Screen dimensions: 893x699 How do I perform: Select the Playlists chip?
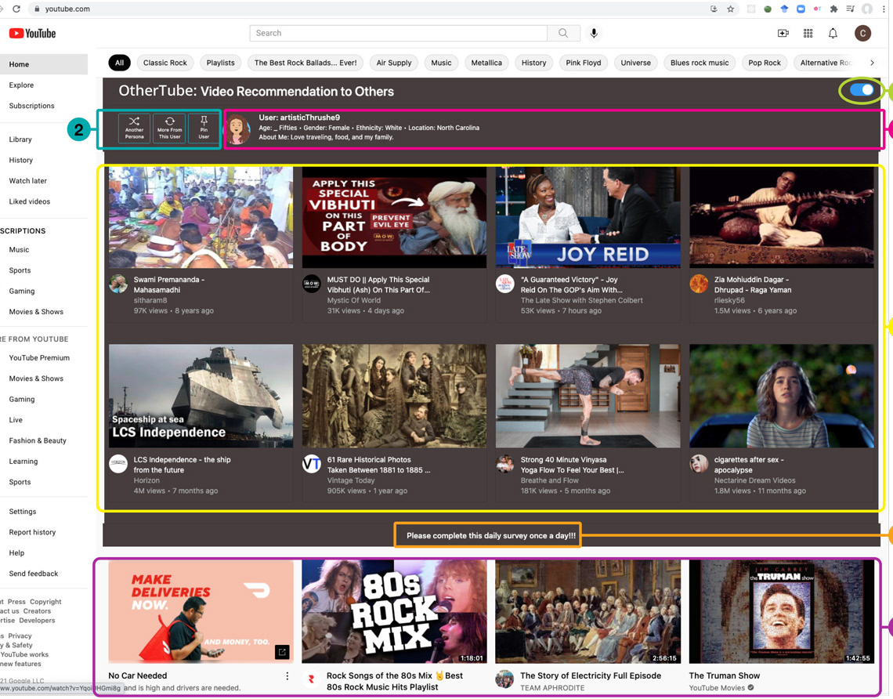pyautogui.click(x=220, y=63)
